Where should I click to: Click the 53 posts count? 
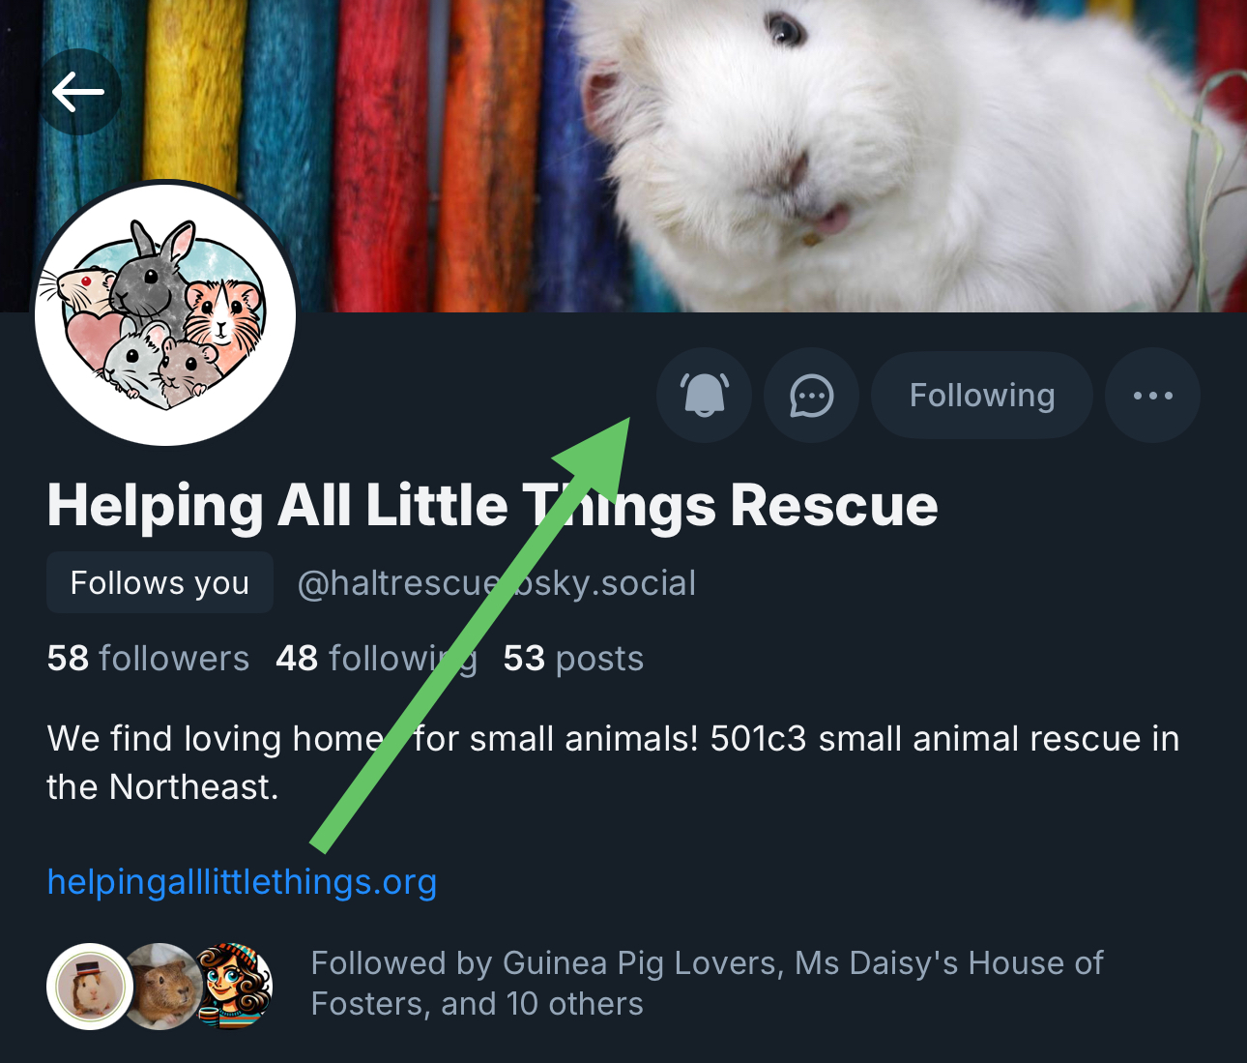click(573, 659)
